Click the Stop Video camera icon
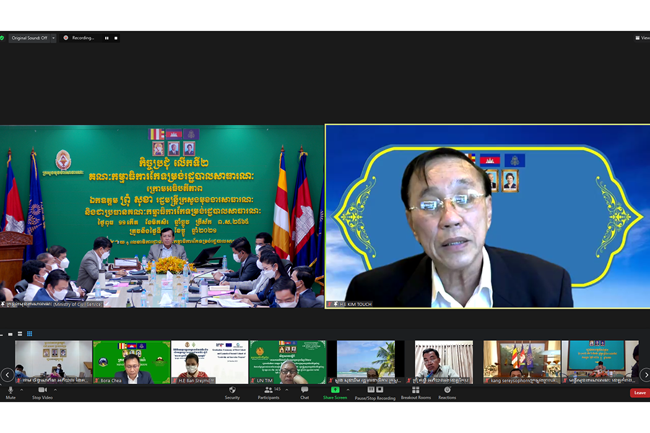Viewport: 650px width, 433px height. click(42, 390)
